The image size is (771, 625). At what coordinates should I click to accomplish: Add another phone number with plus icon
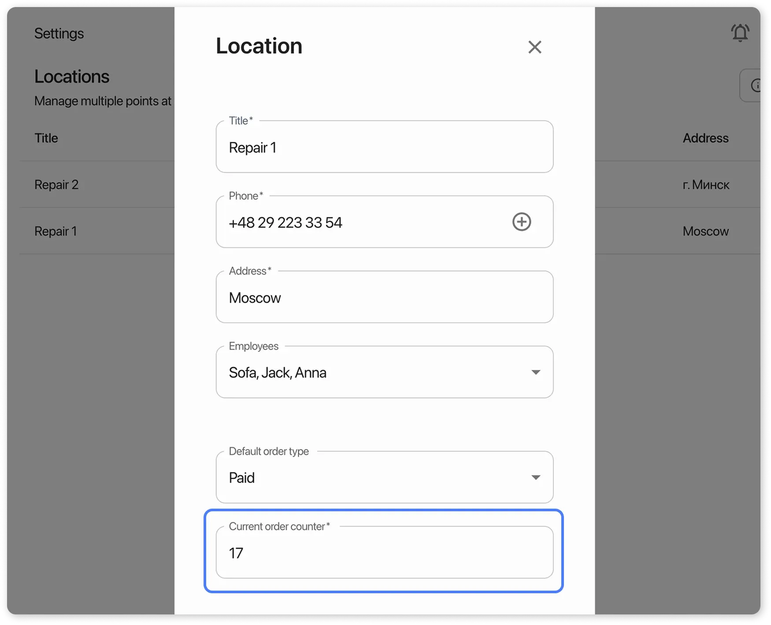click(521, 222)
